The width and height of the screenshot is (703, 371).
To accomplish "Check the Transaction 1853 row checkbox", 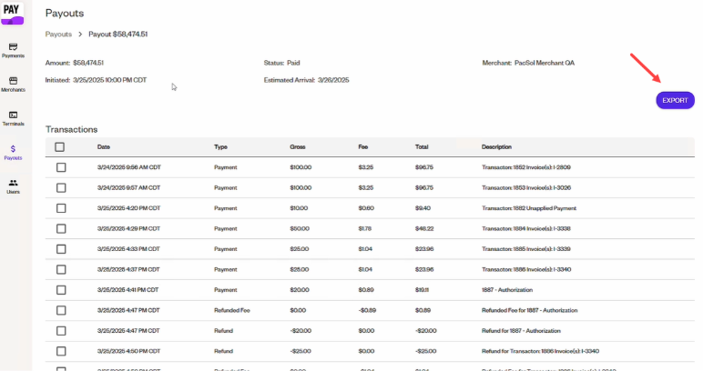I will pos(61,188).
